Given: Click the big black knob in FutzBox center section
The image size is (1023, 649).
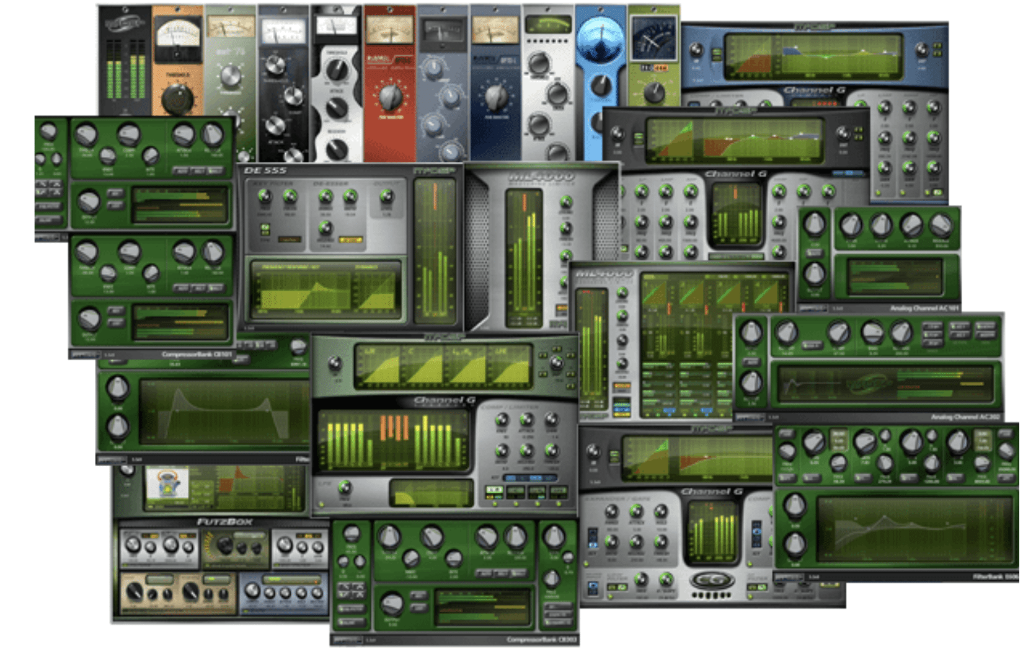Looking at the screenshot, I should (224, 545).
